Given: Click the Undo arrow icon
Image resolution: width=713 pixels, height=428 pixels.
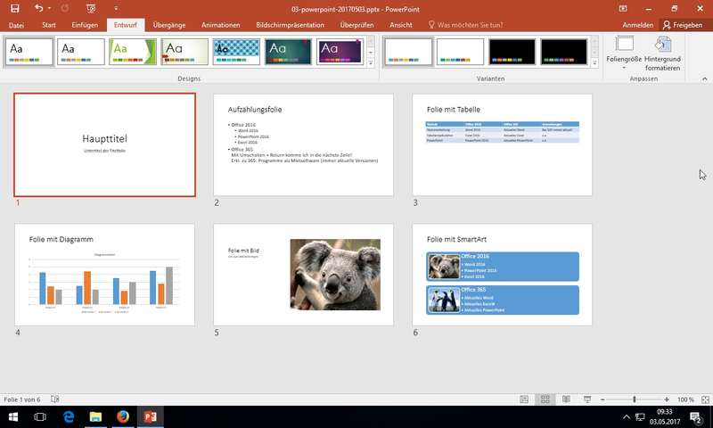Looking at the screenshot, I should (38, 8).
